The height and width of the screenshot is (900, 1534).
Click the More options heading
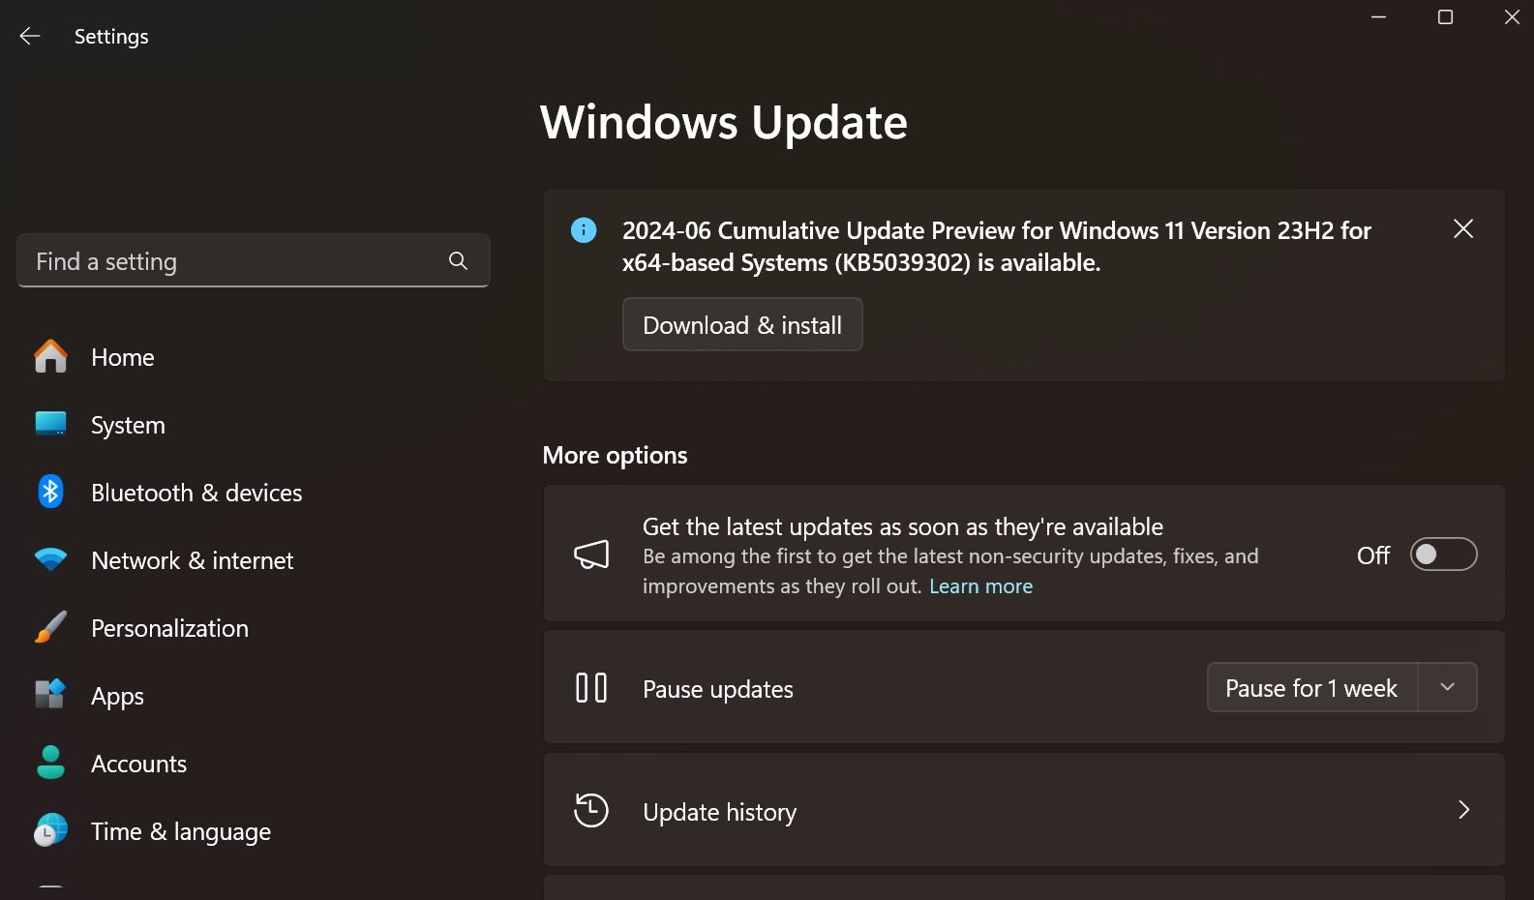tap(615, 455)
